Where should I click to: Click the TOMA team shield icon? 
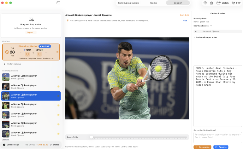27,54
